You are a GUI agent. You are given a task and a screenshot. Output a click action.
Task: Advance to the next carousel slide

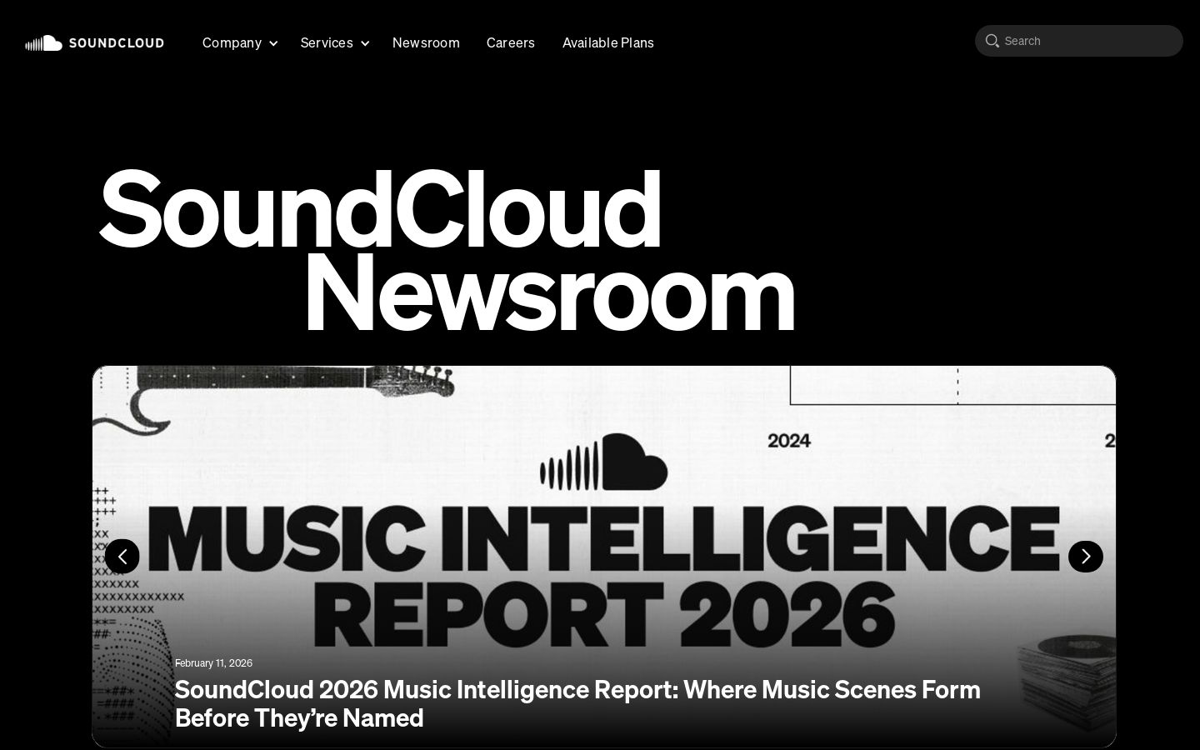(1085, 556)
